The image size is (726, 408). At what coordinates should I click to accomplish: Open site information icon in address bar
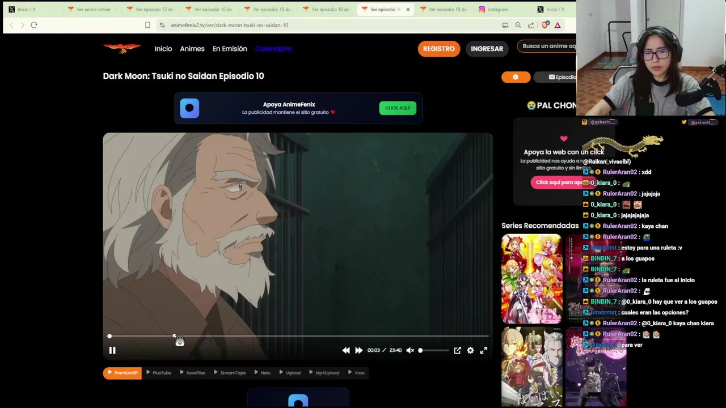click(x=162, y=25)
